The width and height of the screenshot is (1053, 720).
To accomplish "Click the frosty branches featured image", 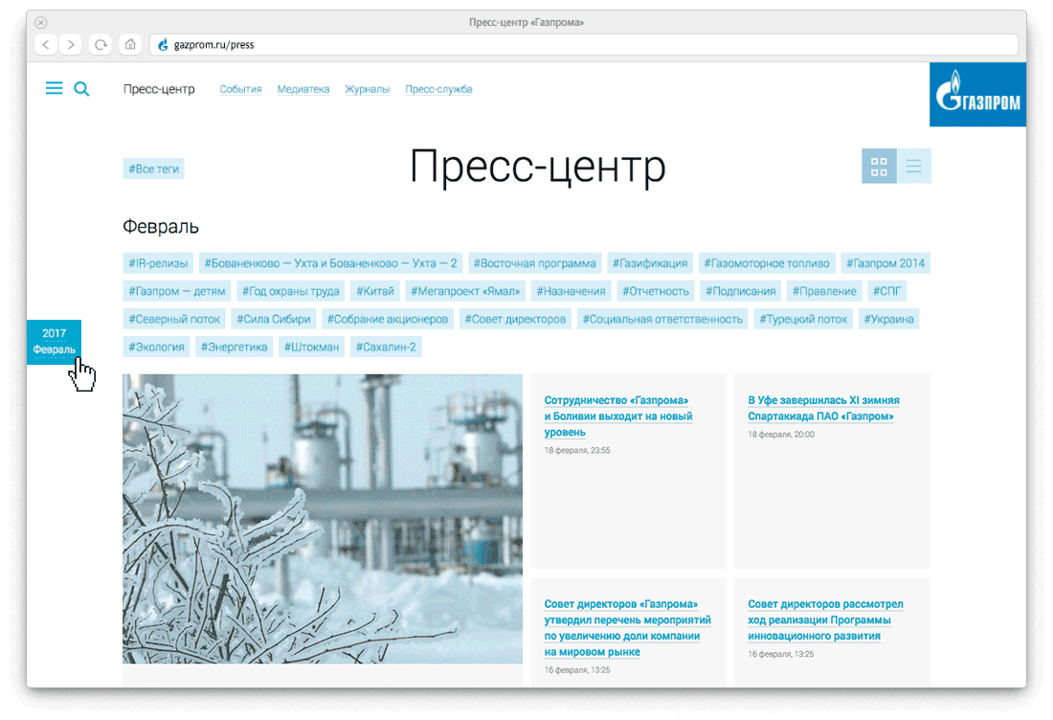I will pos(323,518).
